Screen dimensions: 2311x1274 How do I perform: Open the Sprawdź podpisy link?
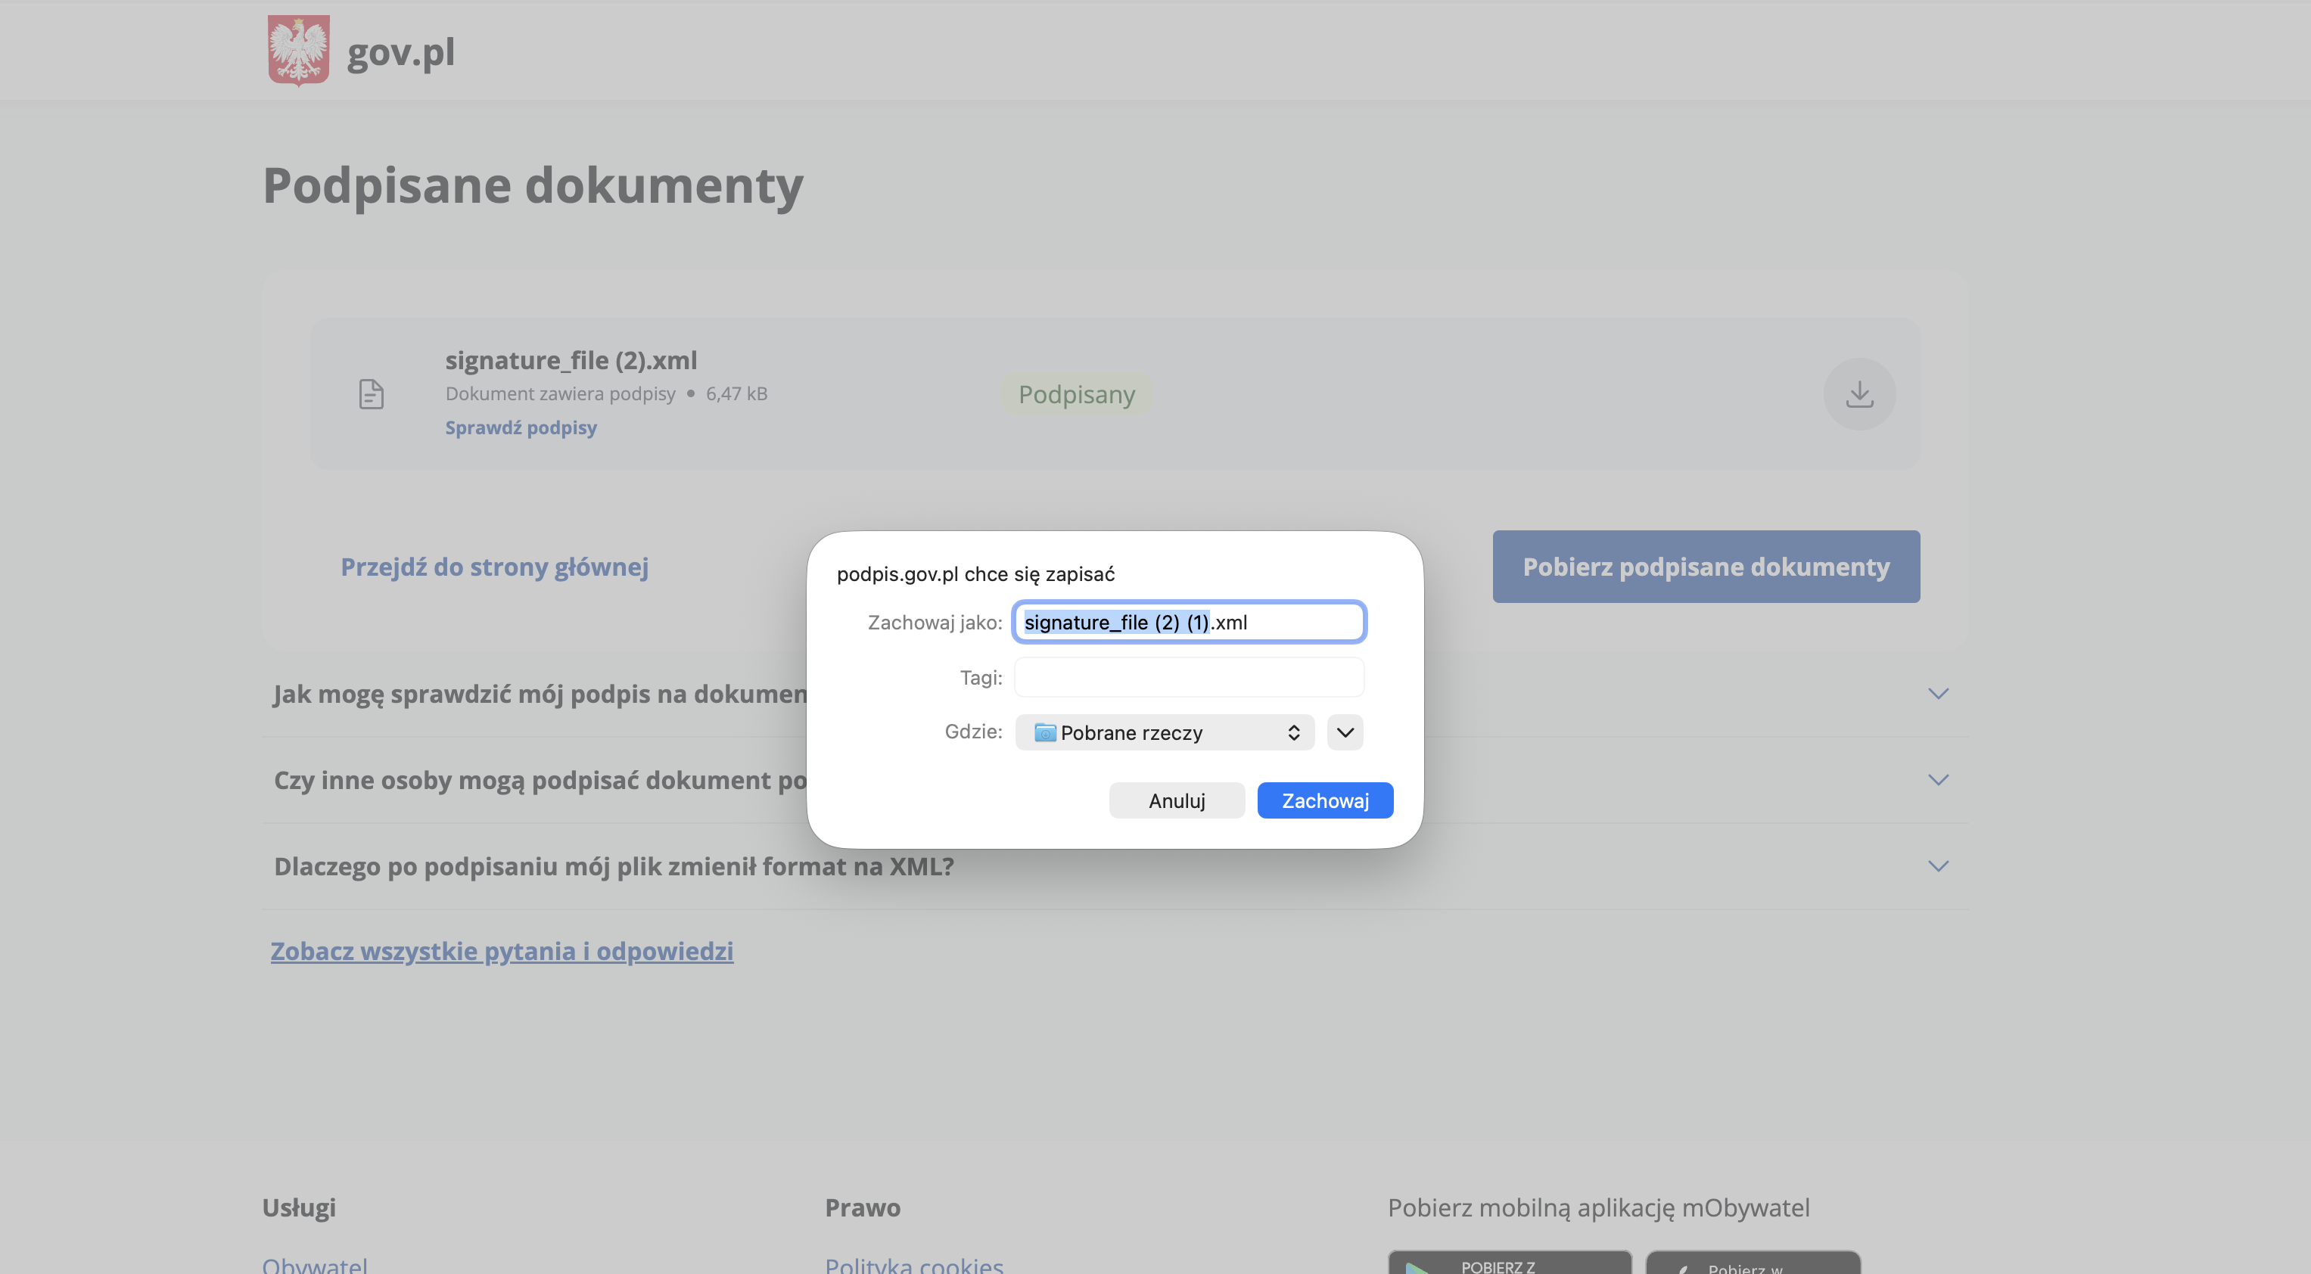pos(521,427)
